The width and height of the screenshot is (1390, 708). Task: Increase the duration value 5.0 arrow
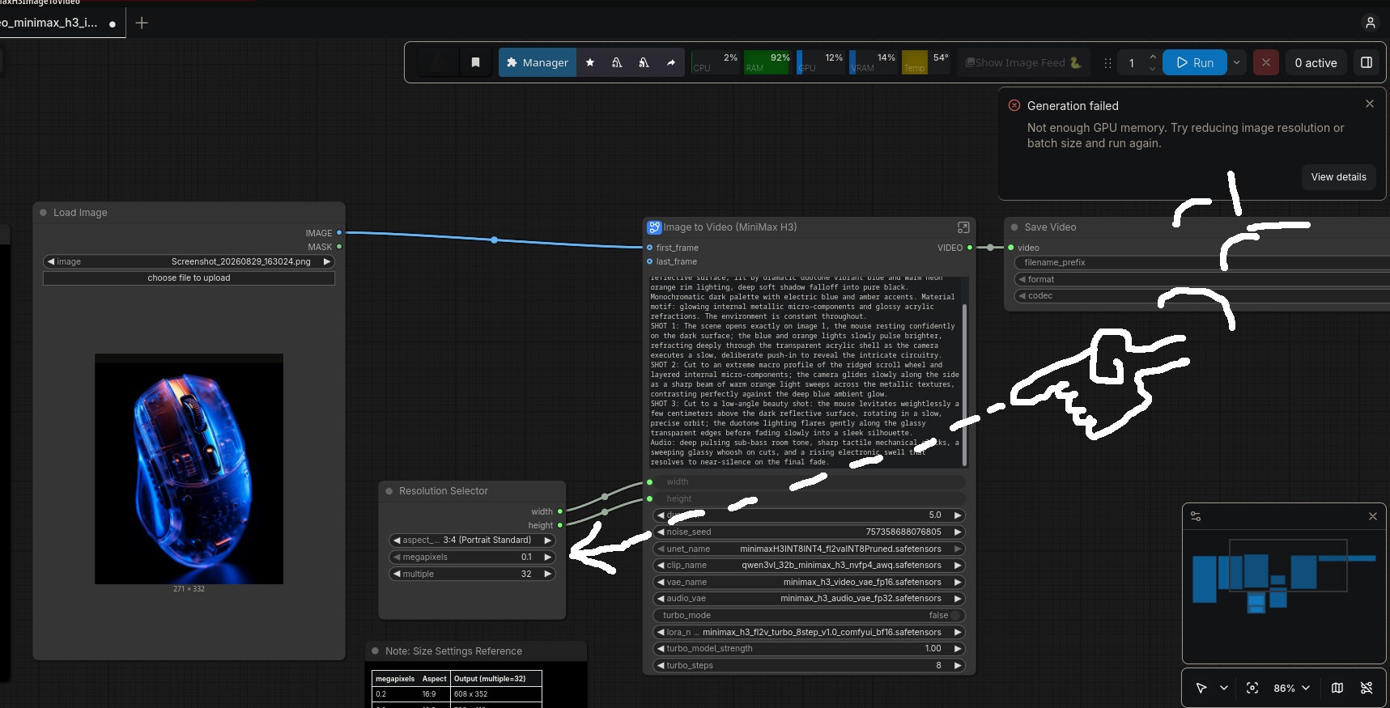[x=958, y=515]
